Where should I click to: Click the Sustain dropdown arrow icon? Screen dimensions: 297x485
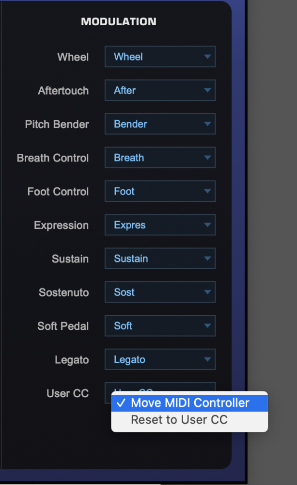[x=207, y=259]
